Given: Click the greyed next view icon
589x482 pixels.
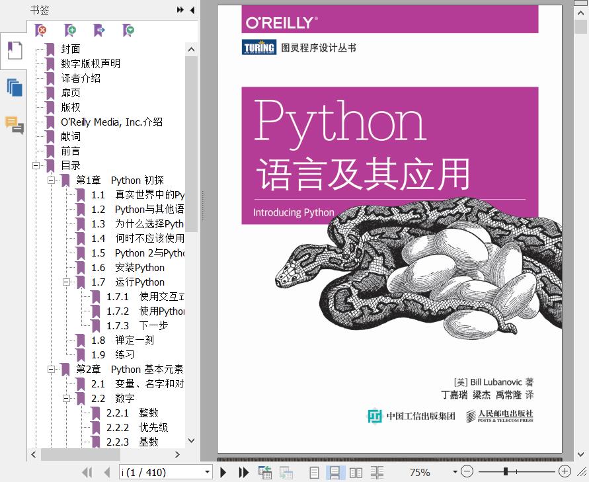Looking at the screenshot, I should (286, 472).
